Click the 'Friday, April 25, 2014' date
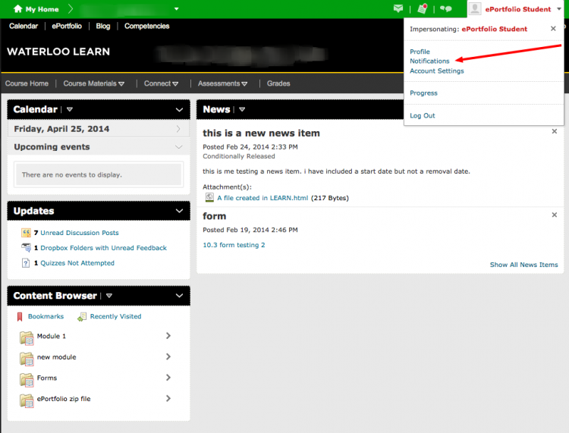 click(x=61, y=129)
